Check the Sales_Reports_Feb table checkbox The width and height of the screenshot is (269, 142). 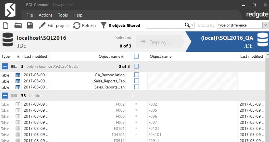(137, 81)
